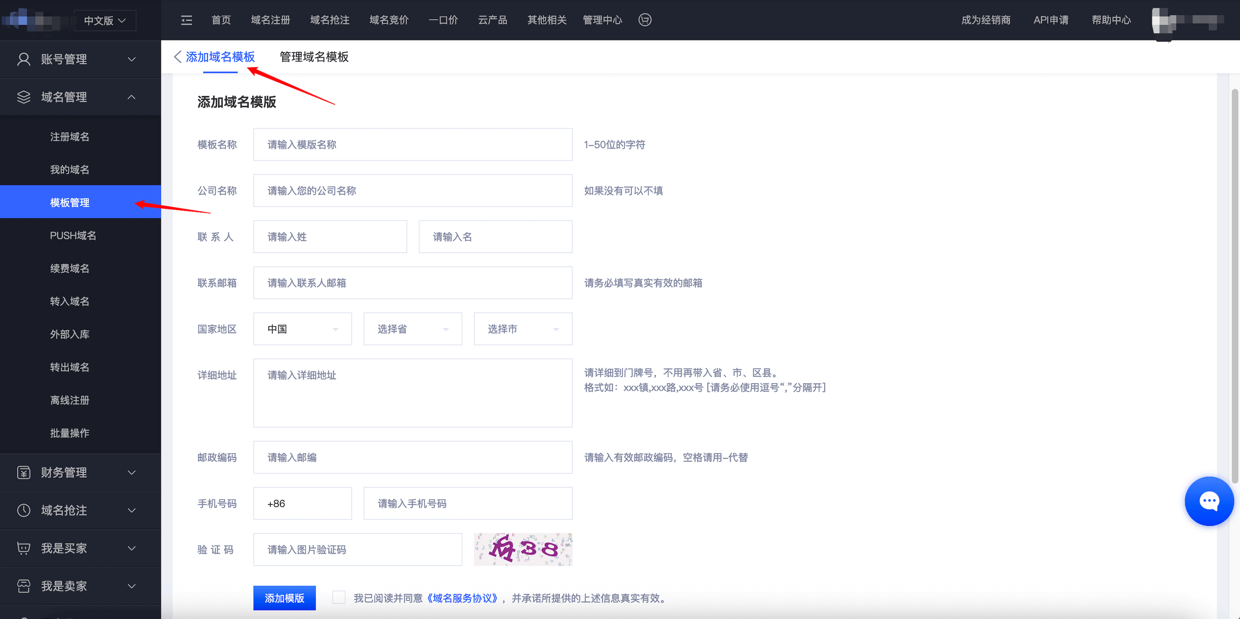Click the 域名管理 layers icon
Screen dimensions: 1240x619
[x=24, y=97]
